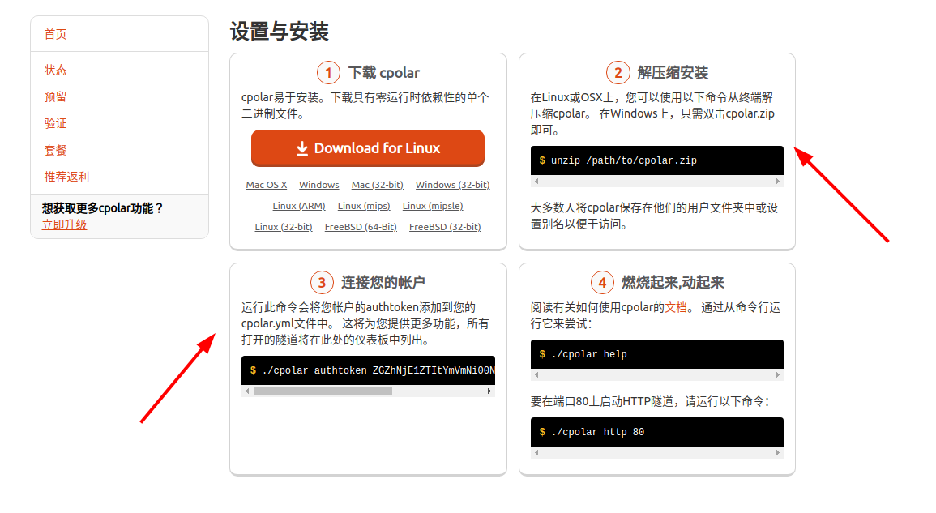Click the Download for Linux button
The width and height of the screenshot is (936, 513).
368,148
